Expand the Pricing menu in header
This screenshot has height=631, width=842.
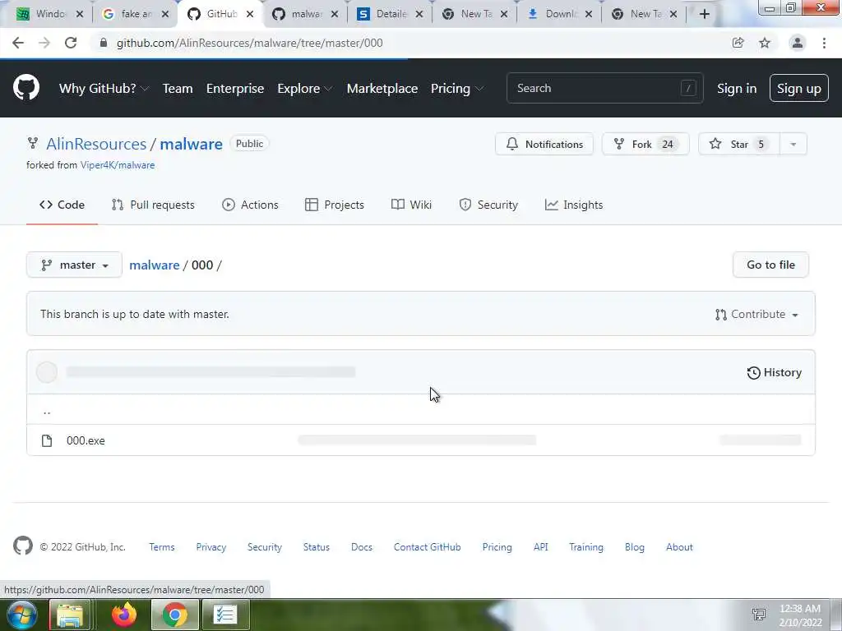[x=457, y=89]
